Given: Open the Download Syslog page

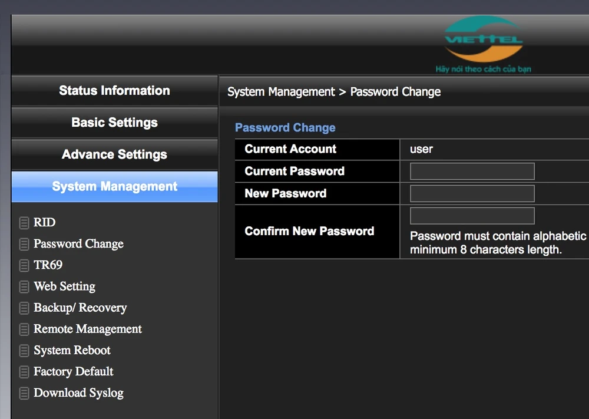Looking at the screenshot, I should click(78, 393).
